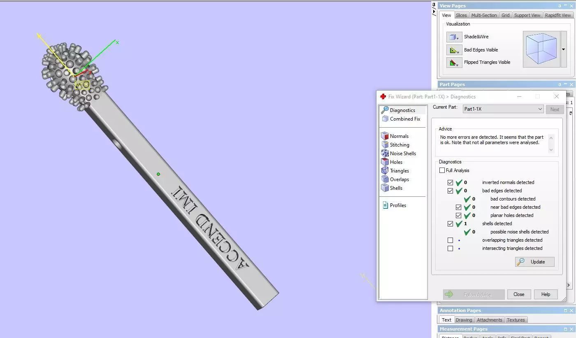This screenshot has width=576, height=338.
Task: Switch to the Multi-Section tab
Action: (484, 15)
